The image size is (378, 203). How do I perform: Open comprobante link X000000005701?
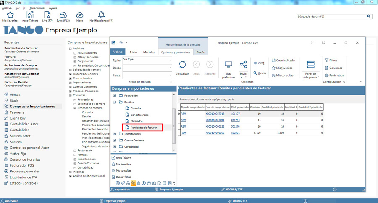pyautogui.click(x=215, y=120)
